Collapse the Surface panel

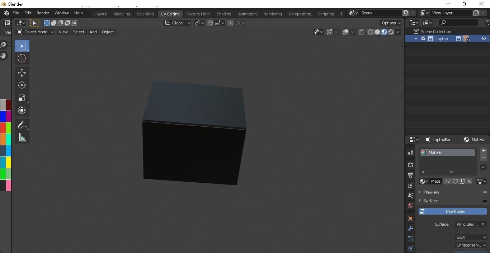430,201
